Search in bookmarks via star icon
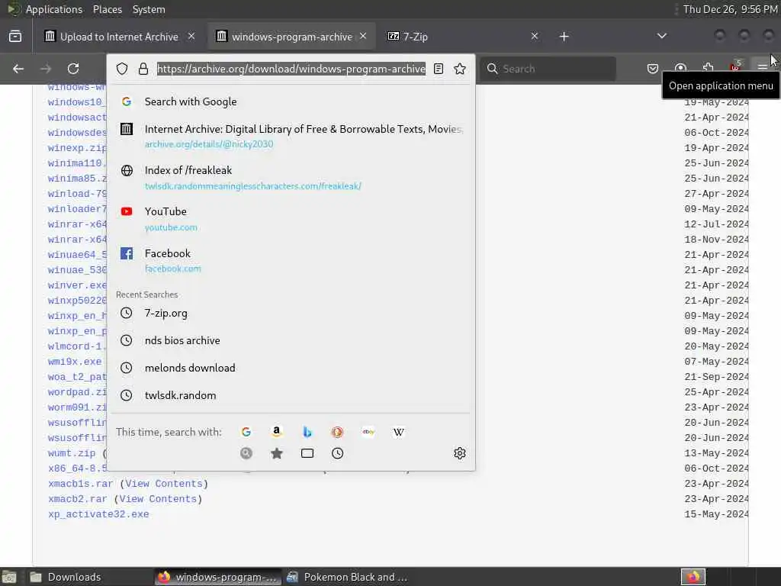781x586 pixels. [x=276, y=453]
